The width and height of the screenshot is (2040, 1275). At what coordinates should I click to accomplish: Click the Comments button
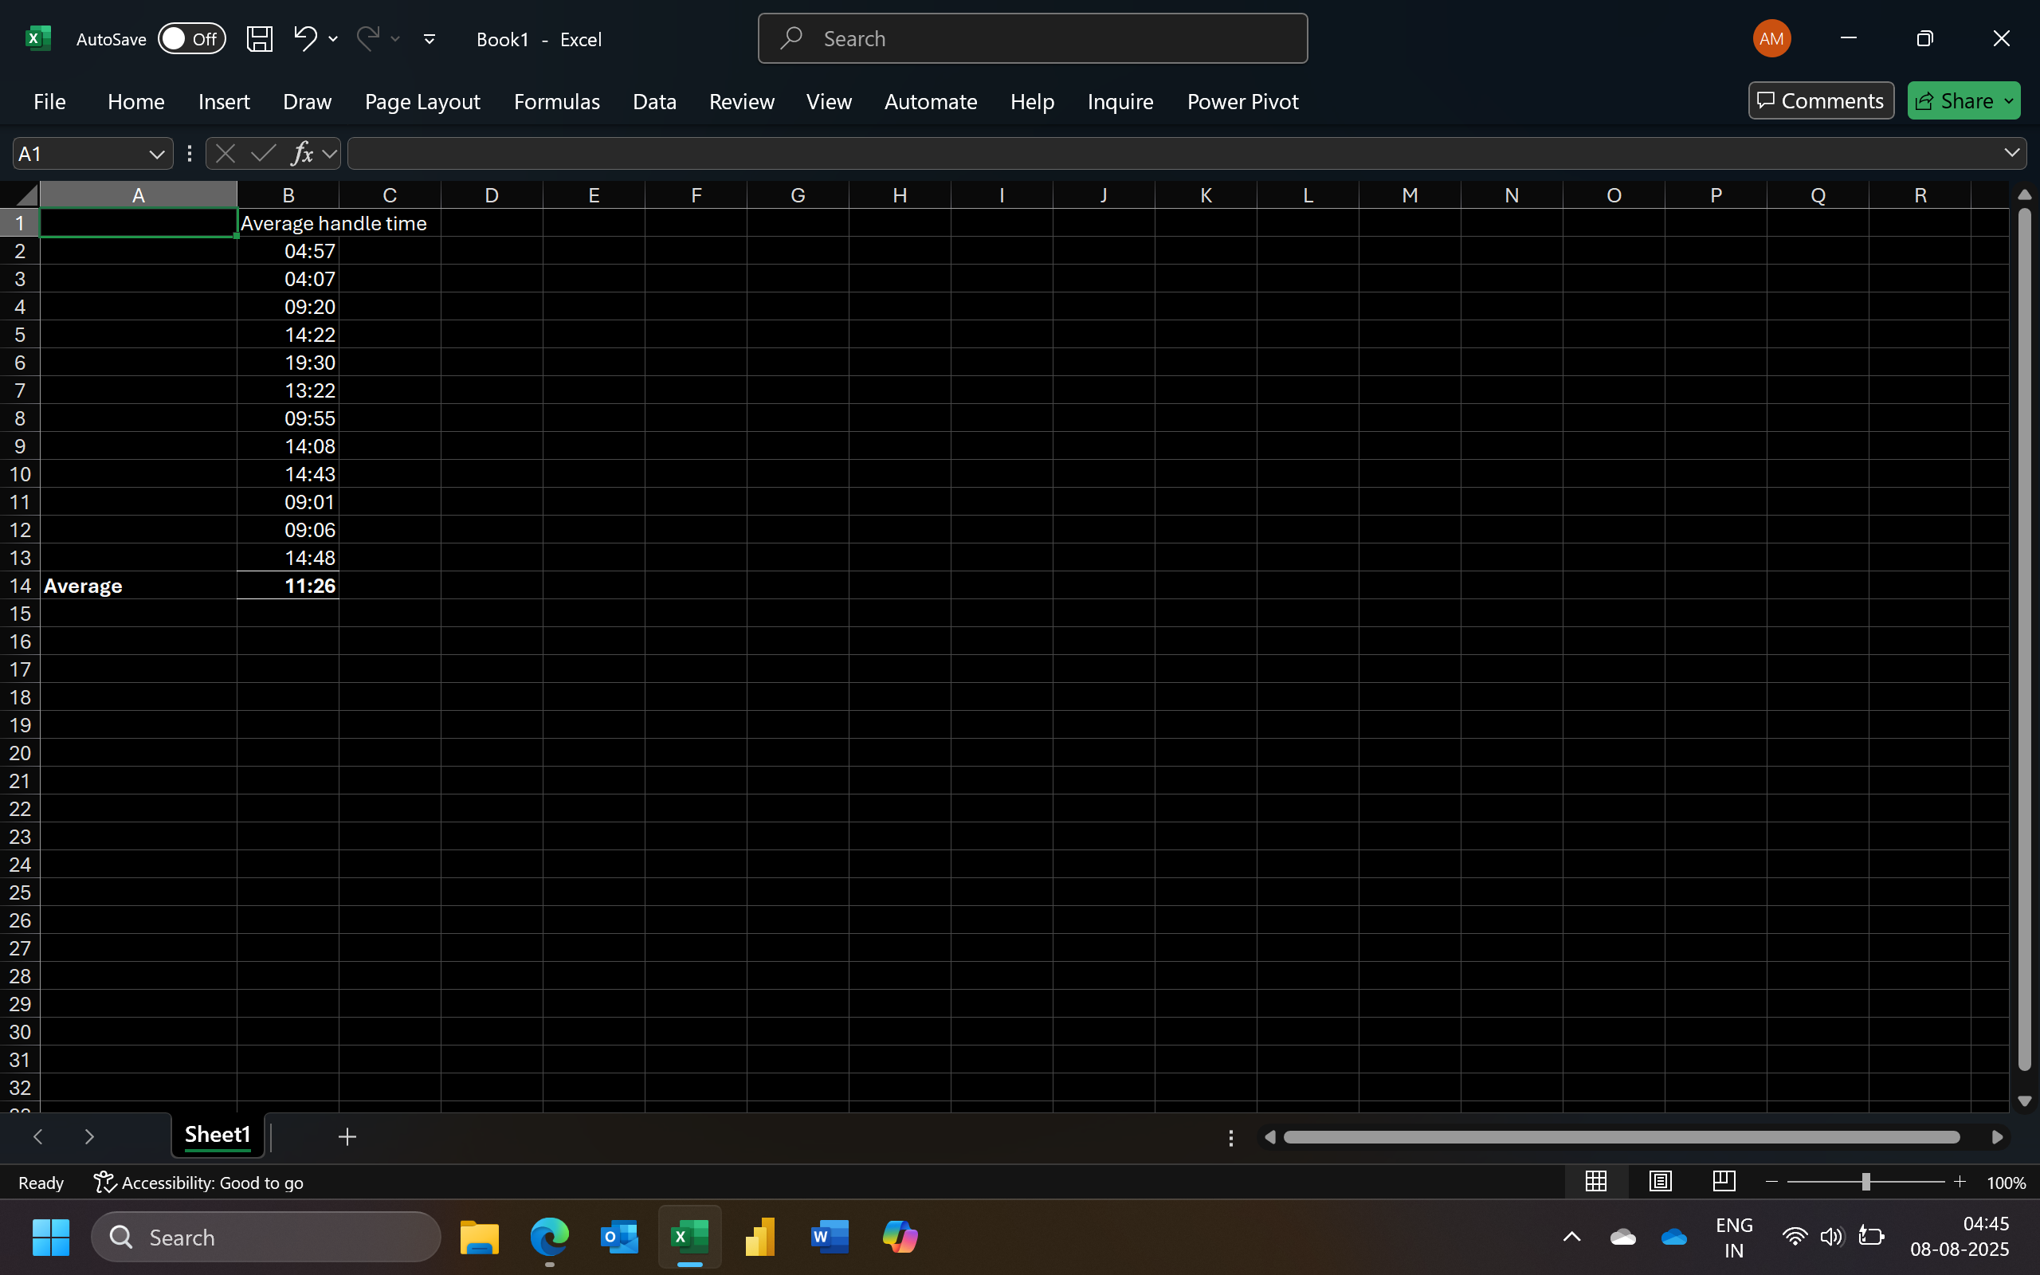tap(1821, 101)
